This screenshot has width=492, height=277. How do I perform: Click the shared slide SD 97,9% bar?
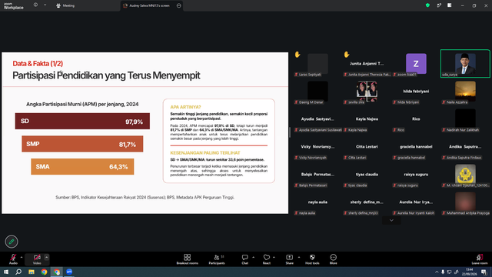(x=82, y=122)
